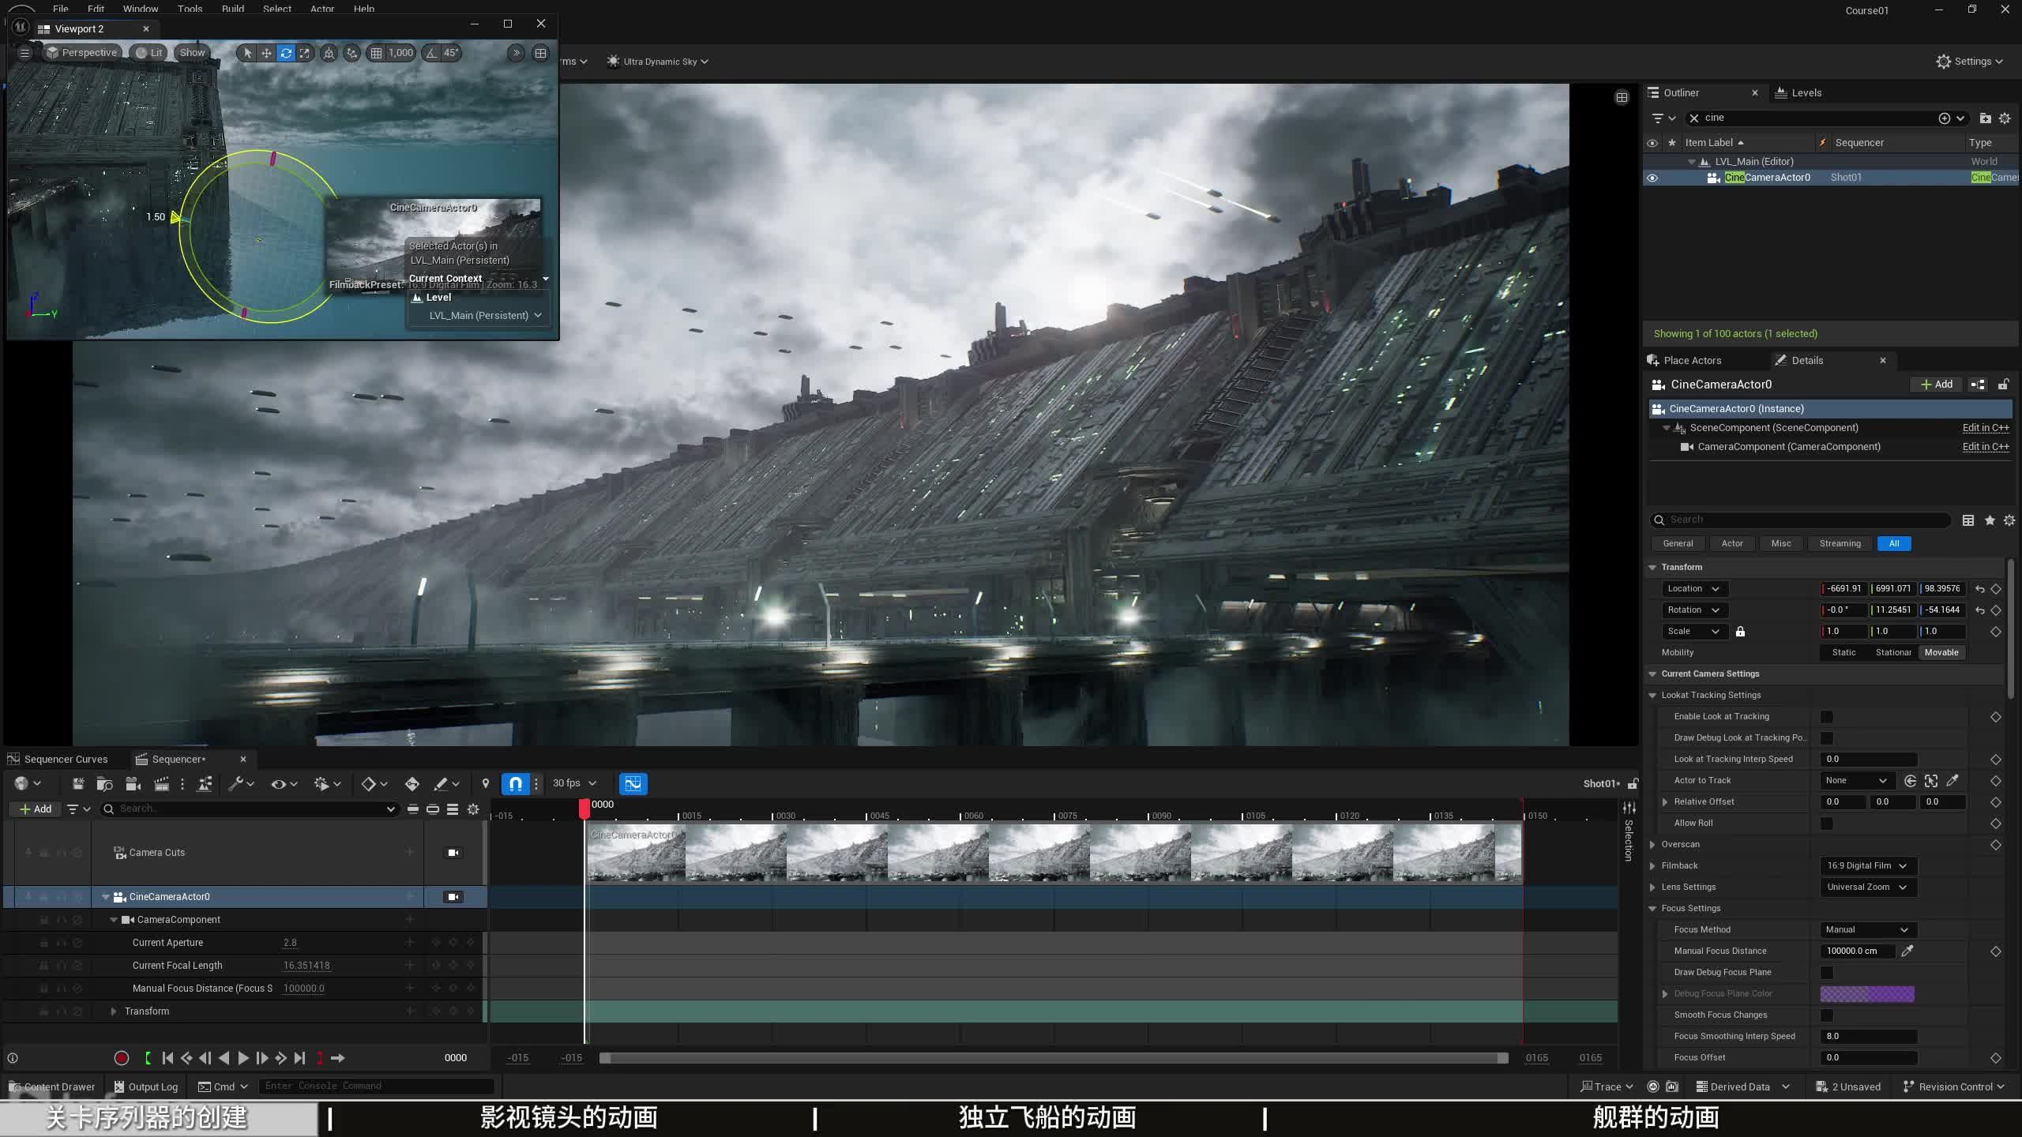2022x1137 pixels.
Task: Click the sequencer snapping magnet icon
Action: [515, 783]
